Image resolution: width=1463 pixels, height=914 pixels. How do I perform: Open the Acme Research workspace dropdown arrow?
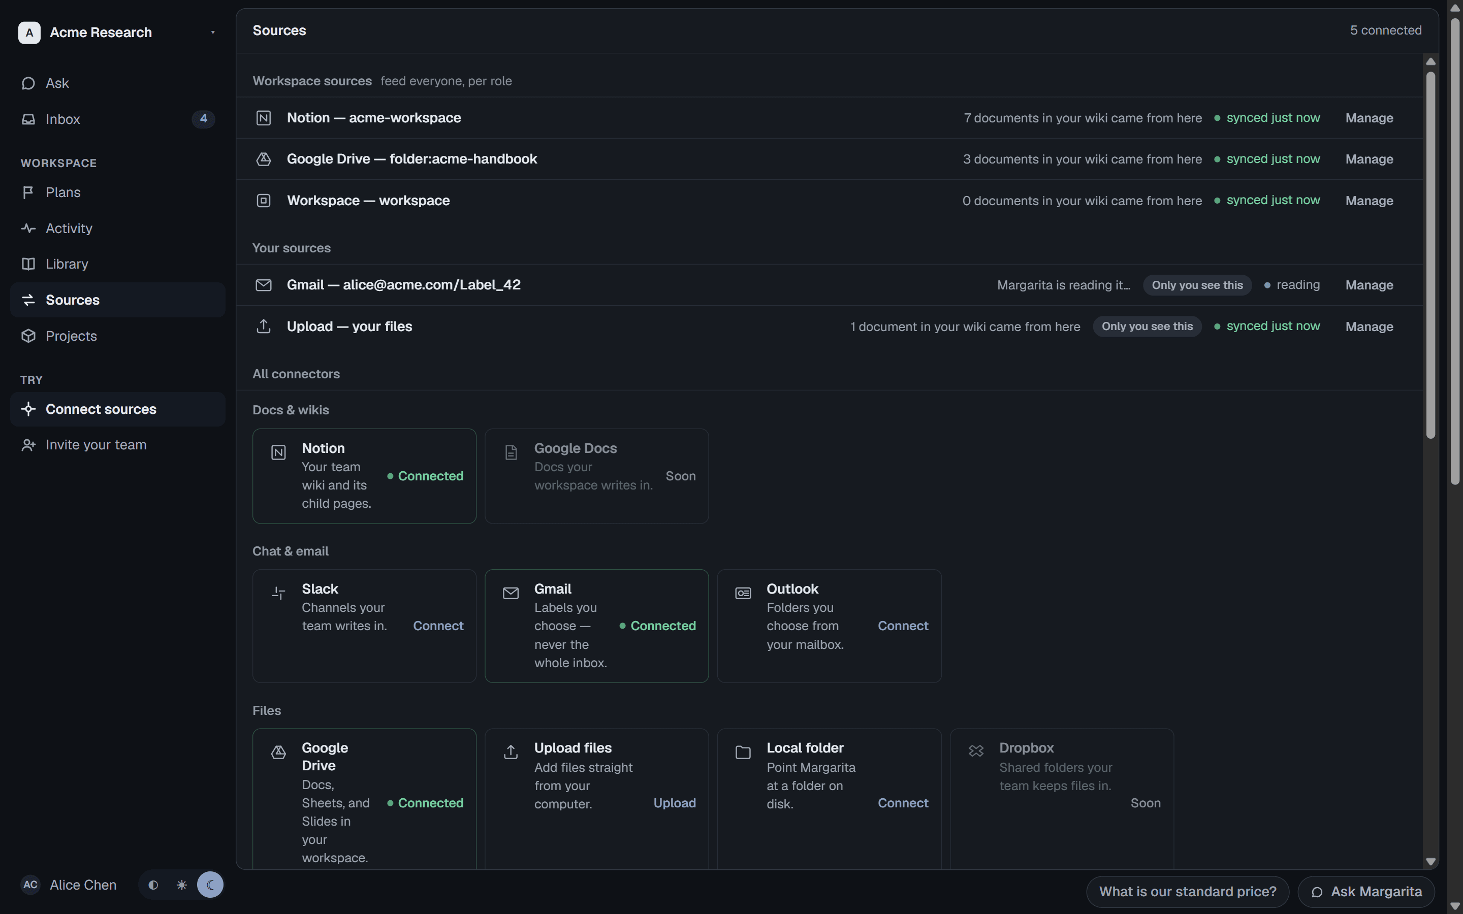point(213,32)
